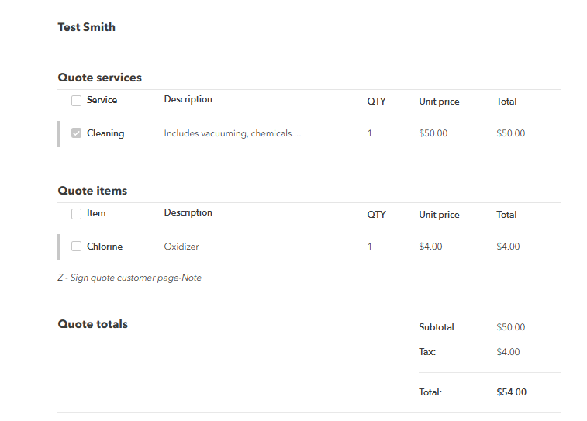This screenshot has width=587, height=421.
Task: Click the Cleaning row $50.00 unit price
Action: click(433, 133)
